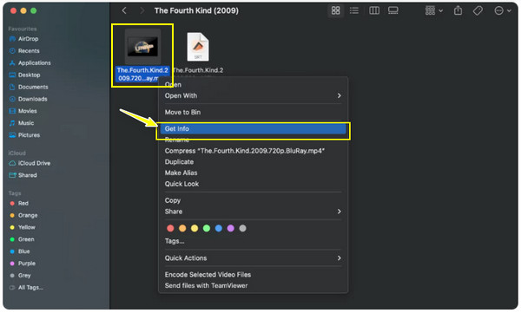This screenshot has height=313, width=521.
Task: Choose Copy in context menu
Action: (253, 200)
